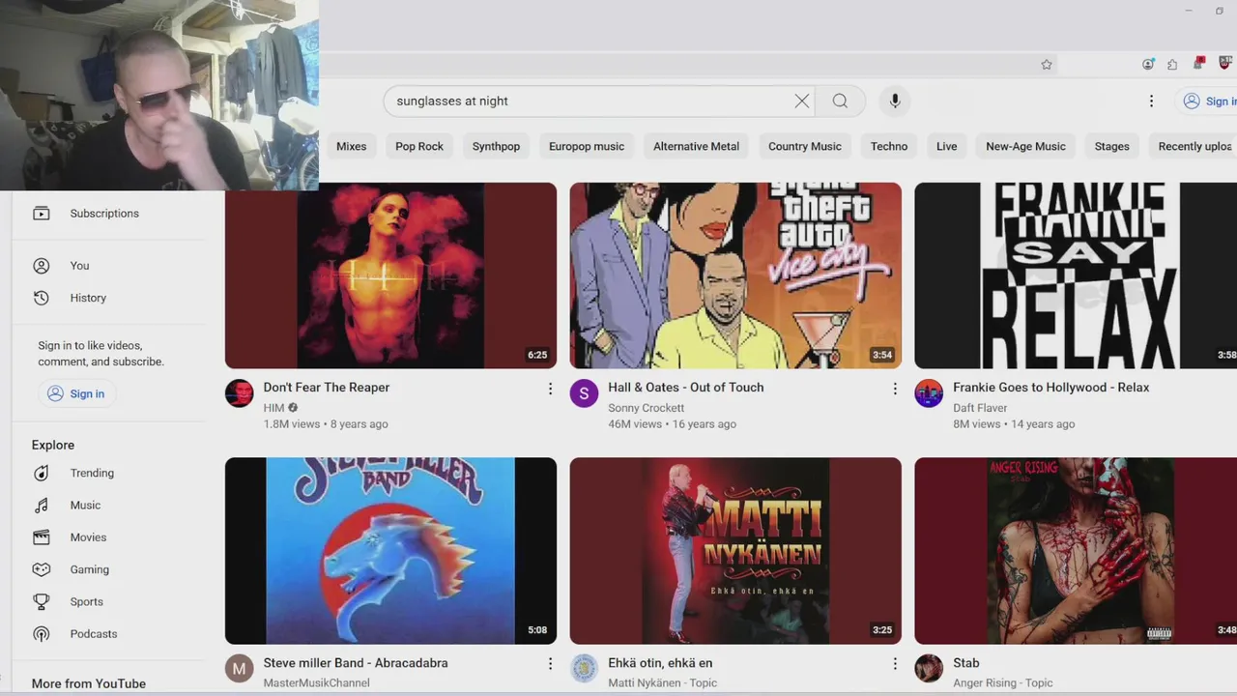Click the Anger Rising channel avatar
Image resolution: width=1237 pixels, height=696 pixels.
(929, 668)
